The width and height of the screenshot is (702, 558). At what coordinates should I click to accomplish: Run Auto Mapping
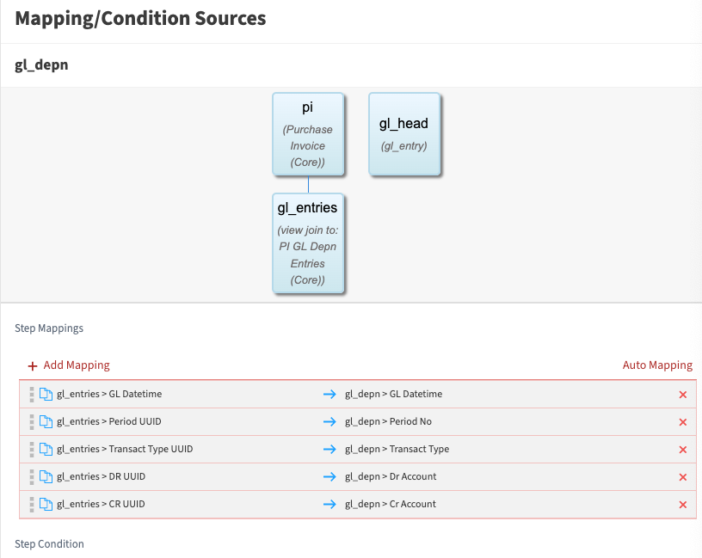click(x=657, y=365)
